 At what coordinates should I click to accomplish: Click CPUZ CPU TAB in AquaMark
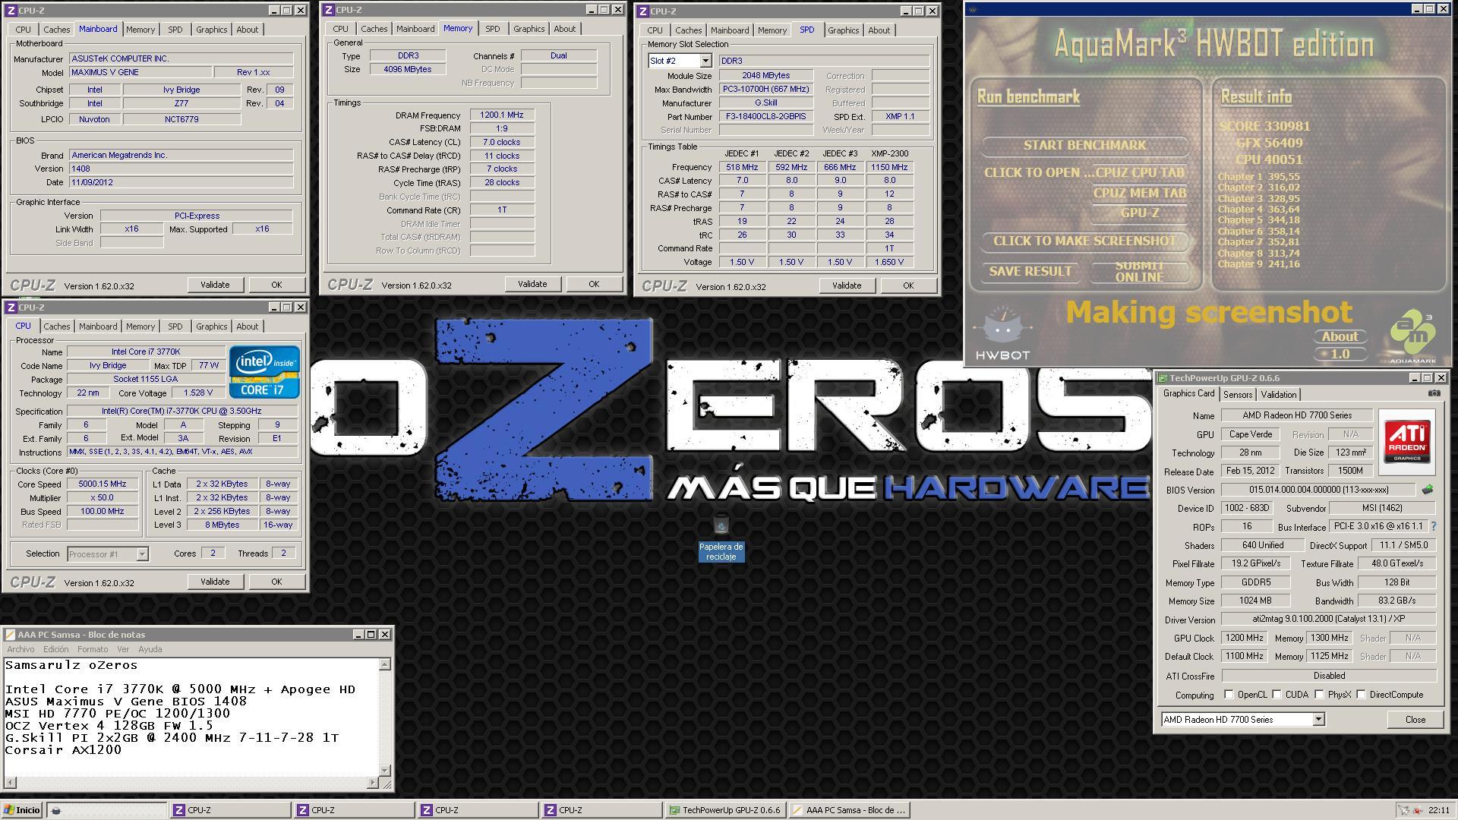tap(1141, 172)
